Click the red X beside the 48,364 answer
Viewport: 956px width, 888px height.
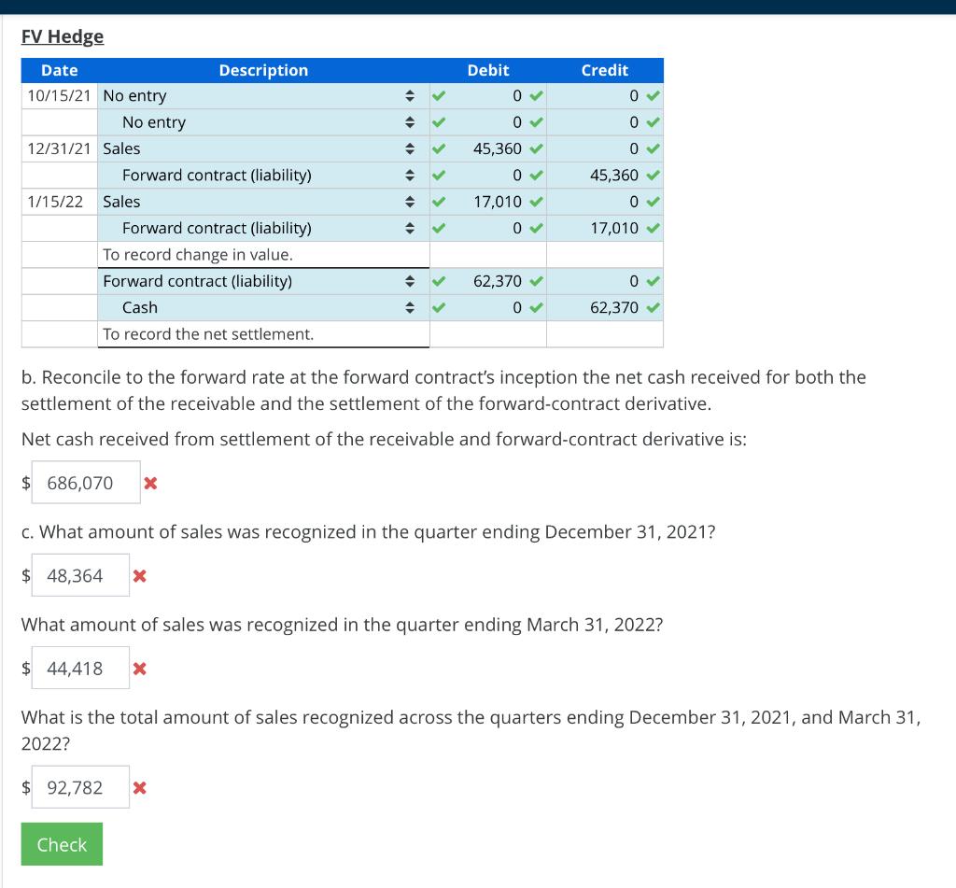[x=138, y=575]
